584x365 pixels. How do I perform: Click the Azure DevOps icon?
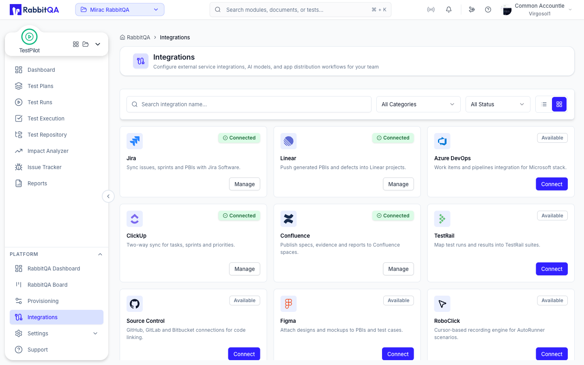[442, 141]
